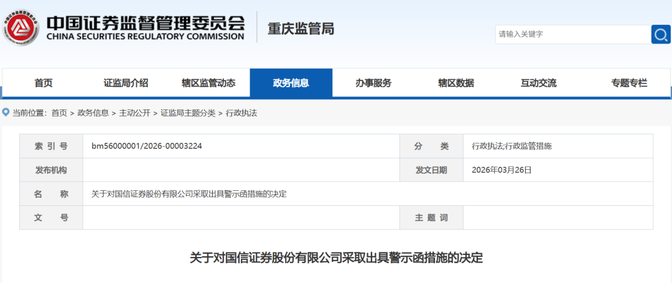Click the 行政执法;行政监管措施 category value

coord(511,146)
